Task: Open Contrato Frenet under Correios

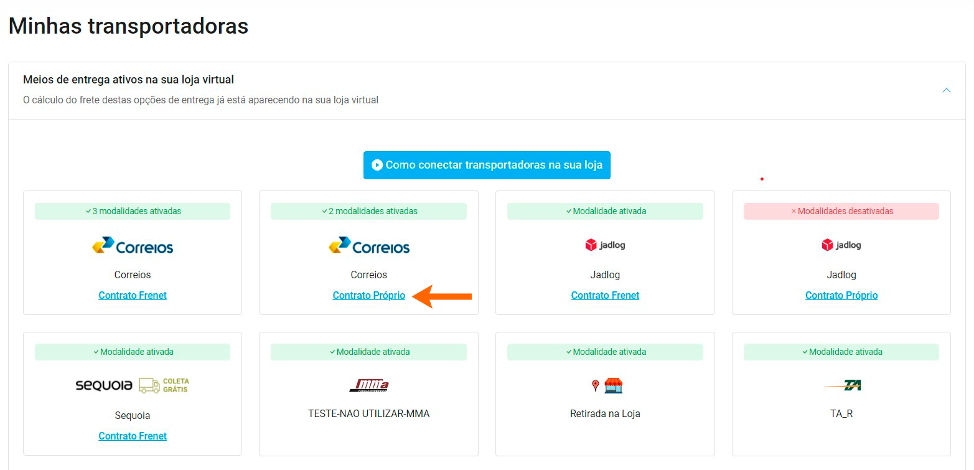Action: [x=133, y=295]
